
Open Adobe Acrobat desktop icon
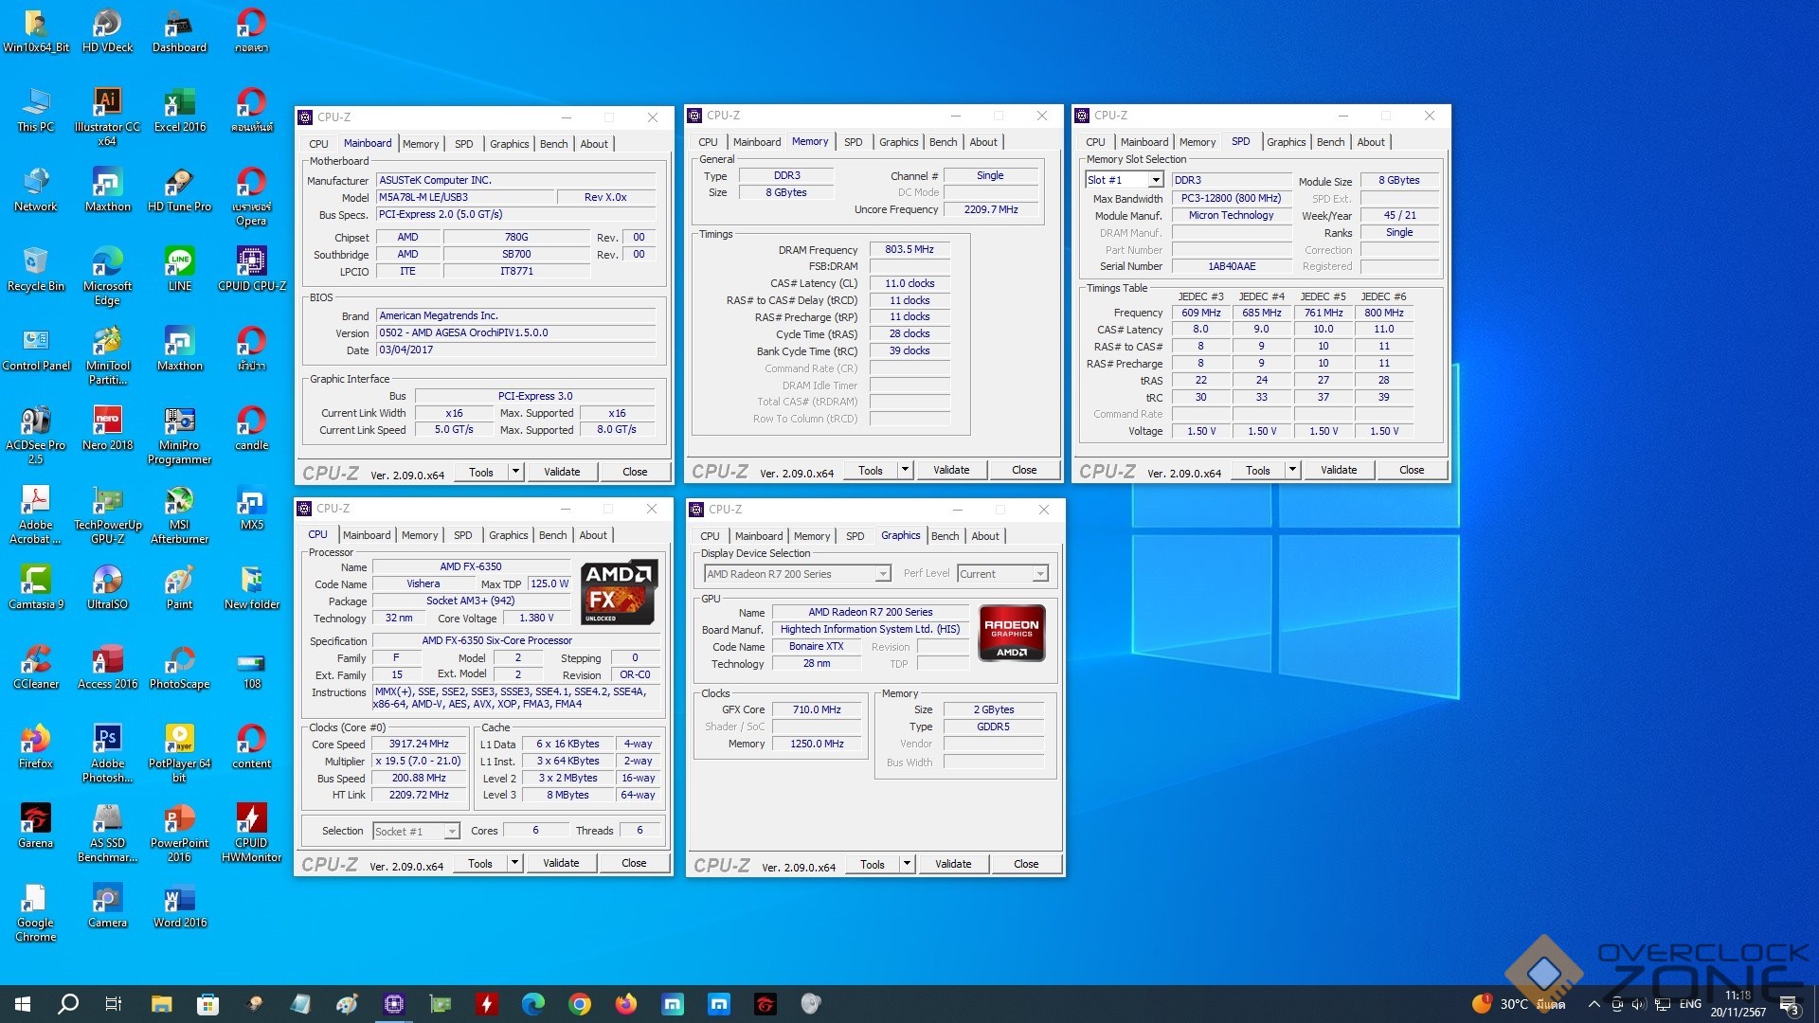click(36, 516)
